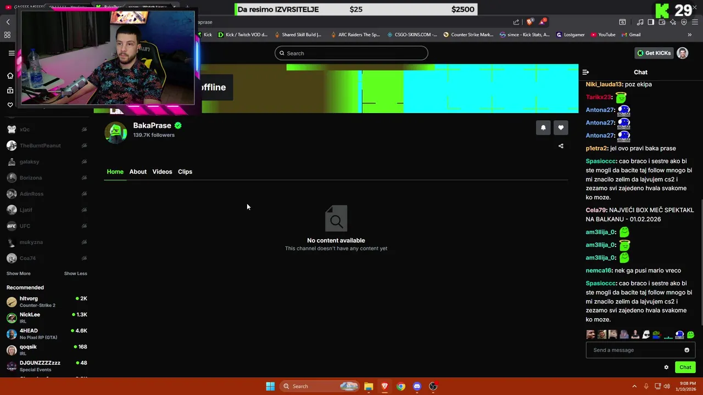Toggle hide icon for AdinRoss
The image size is (703, 395).
(84, 194)
